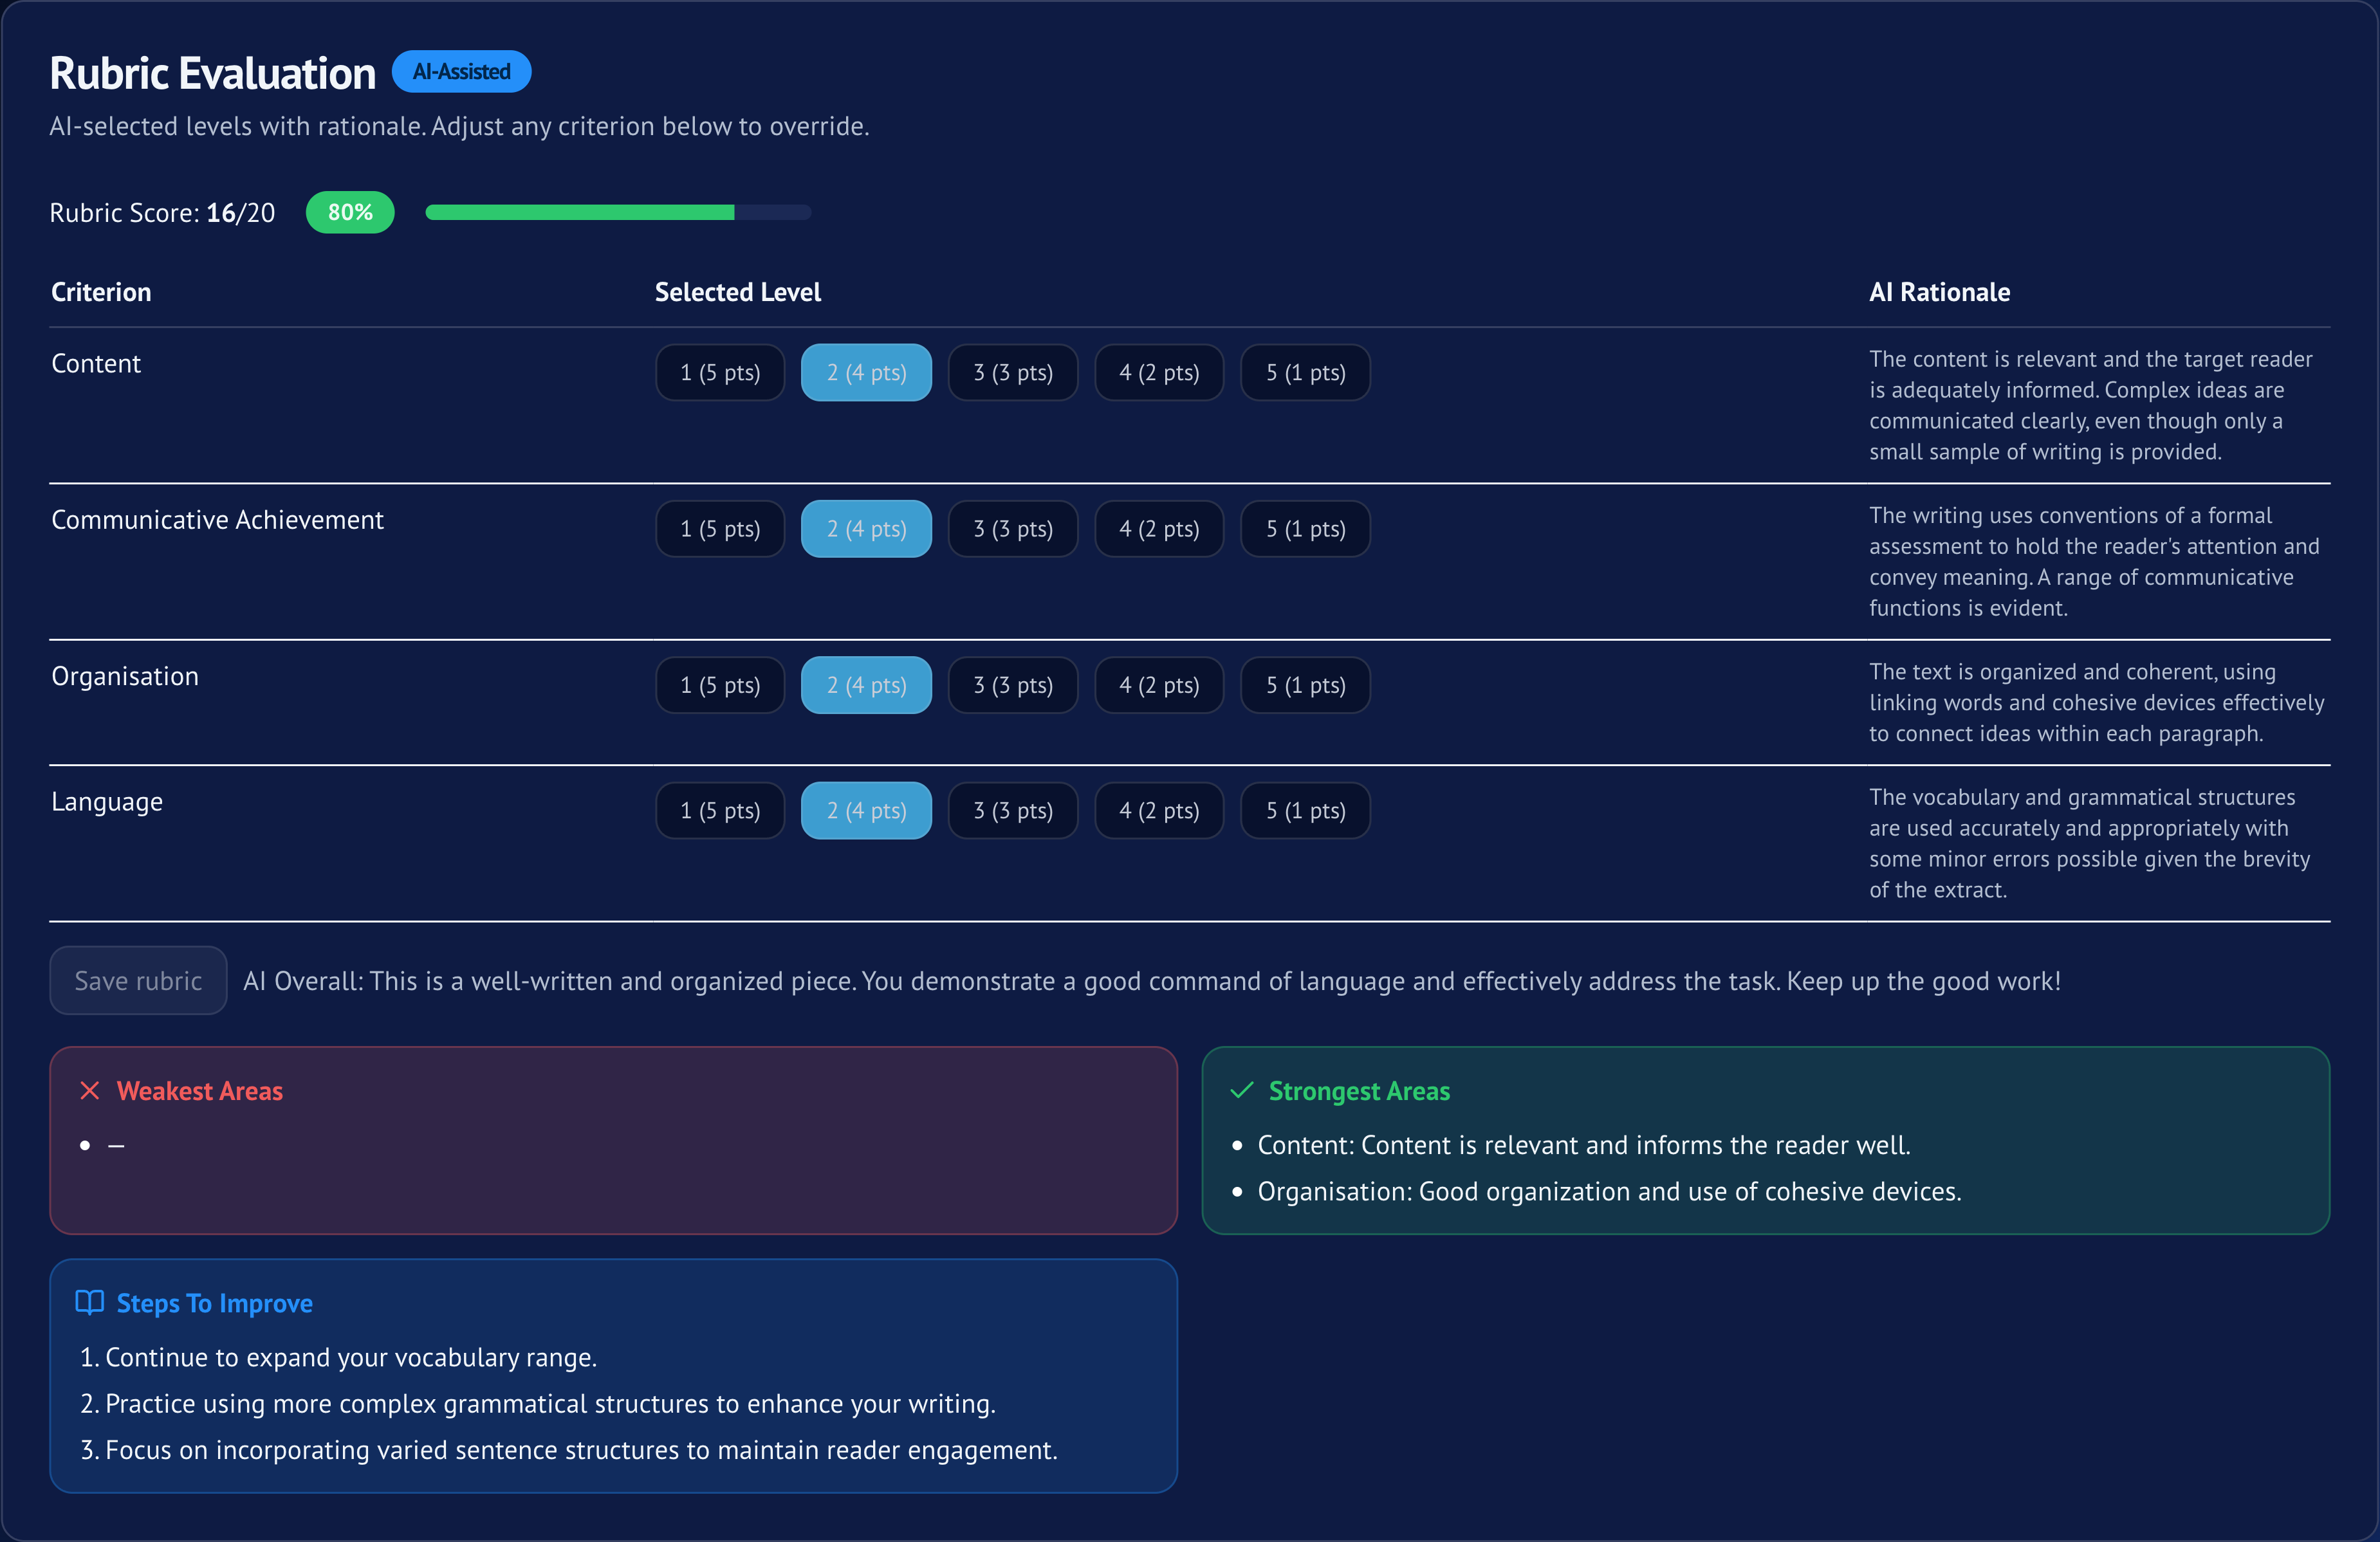Select level 4 (2 pts) for Communicative Achievement

[x=1158, y=528]
